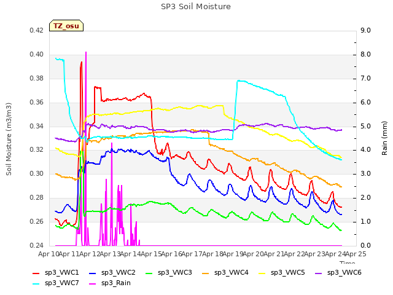The image size is (393, 295).
Task: Click the 0.36 left axis value
Action: [x=37, y=103]
